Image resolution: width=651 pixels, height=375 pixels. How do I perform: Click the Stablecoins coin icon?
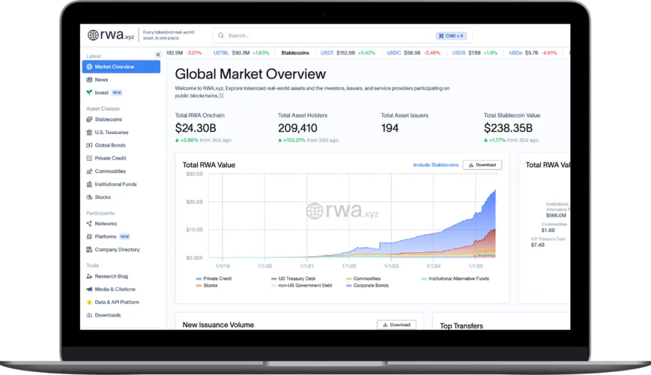point(89,119)
